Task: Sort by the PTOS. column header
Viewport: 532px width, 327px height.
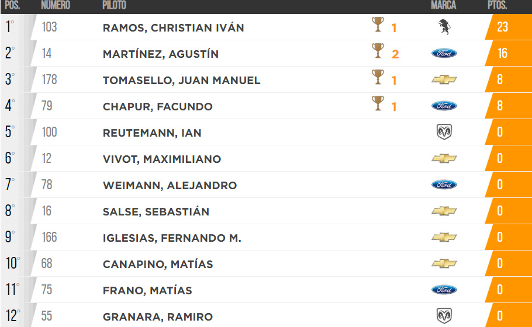Action: tap(497, 5)
